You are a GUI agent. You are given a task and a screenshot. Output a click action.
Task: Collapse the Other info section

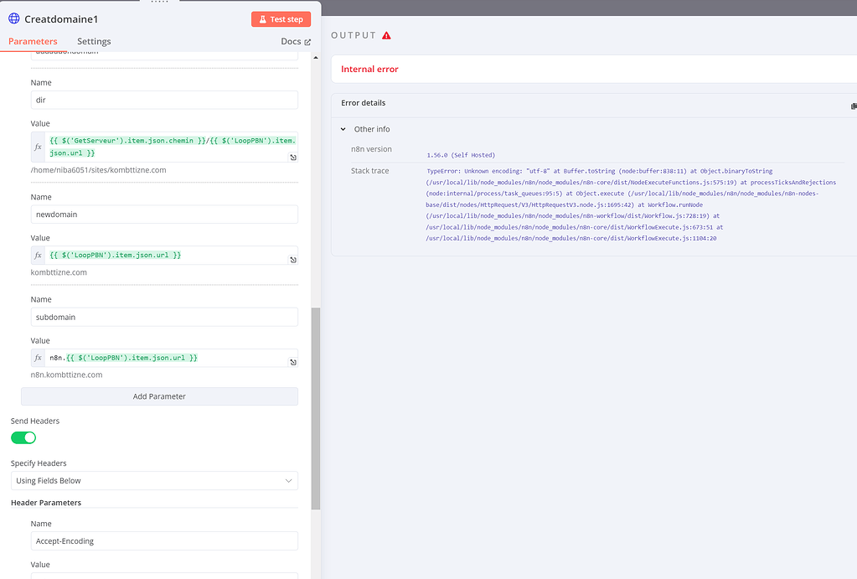[343, 130]
